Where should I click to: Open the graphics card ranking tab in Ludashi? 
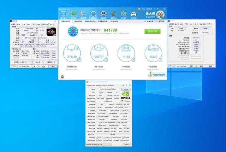(x=115, y=21)
